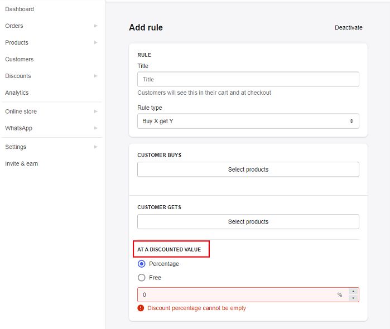
Task: Click the Deactivate link
Action: [349, 28]
